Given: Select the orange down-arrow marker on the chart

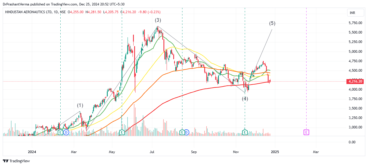Looking at the screenshot, I should (118, 92).
